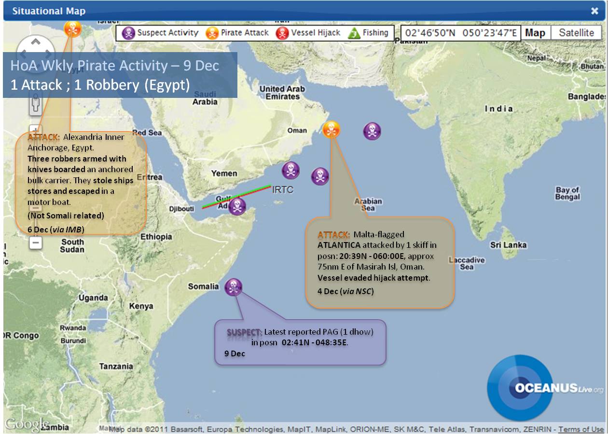Screen dimensions: 608x434
Task: Select the purple suspect marker nearest Yemen
Action: [290, 170]
